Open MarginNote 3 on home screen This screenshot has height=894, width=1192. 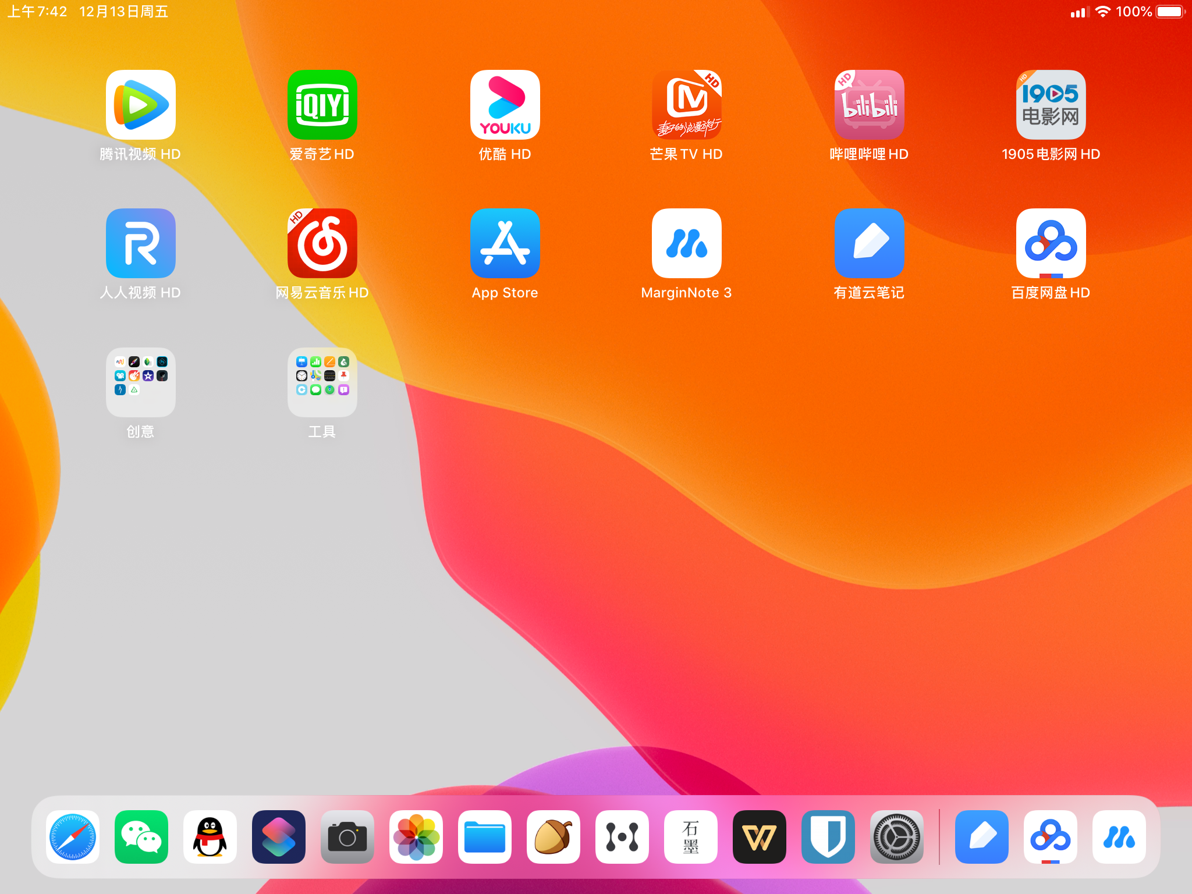coord(686,243)
